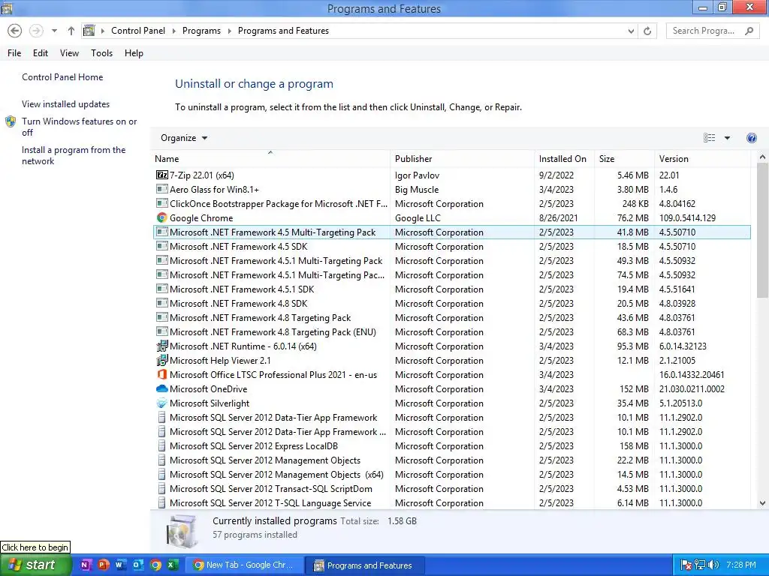Select the Microsoft OneDrive cloud icon
Screen dimensions: 769x576
click(x=162, y=388)
